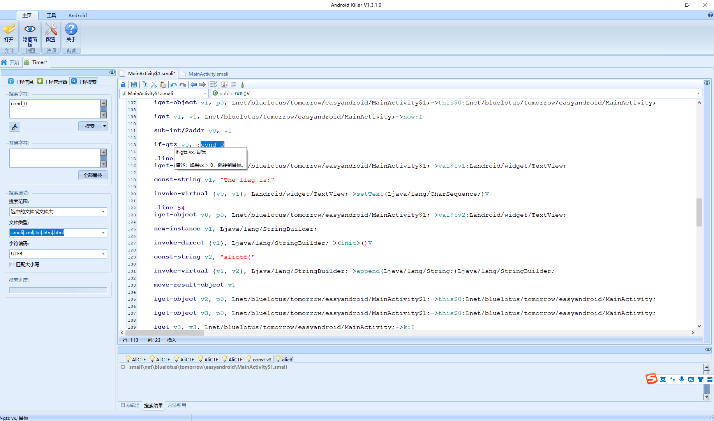714x421 pixels.
Task: Open the 搜索范围 dropdown
Action: (x=103, y=212)
